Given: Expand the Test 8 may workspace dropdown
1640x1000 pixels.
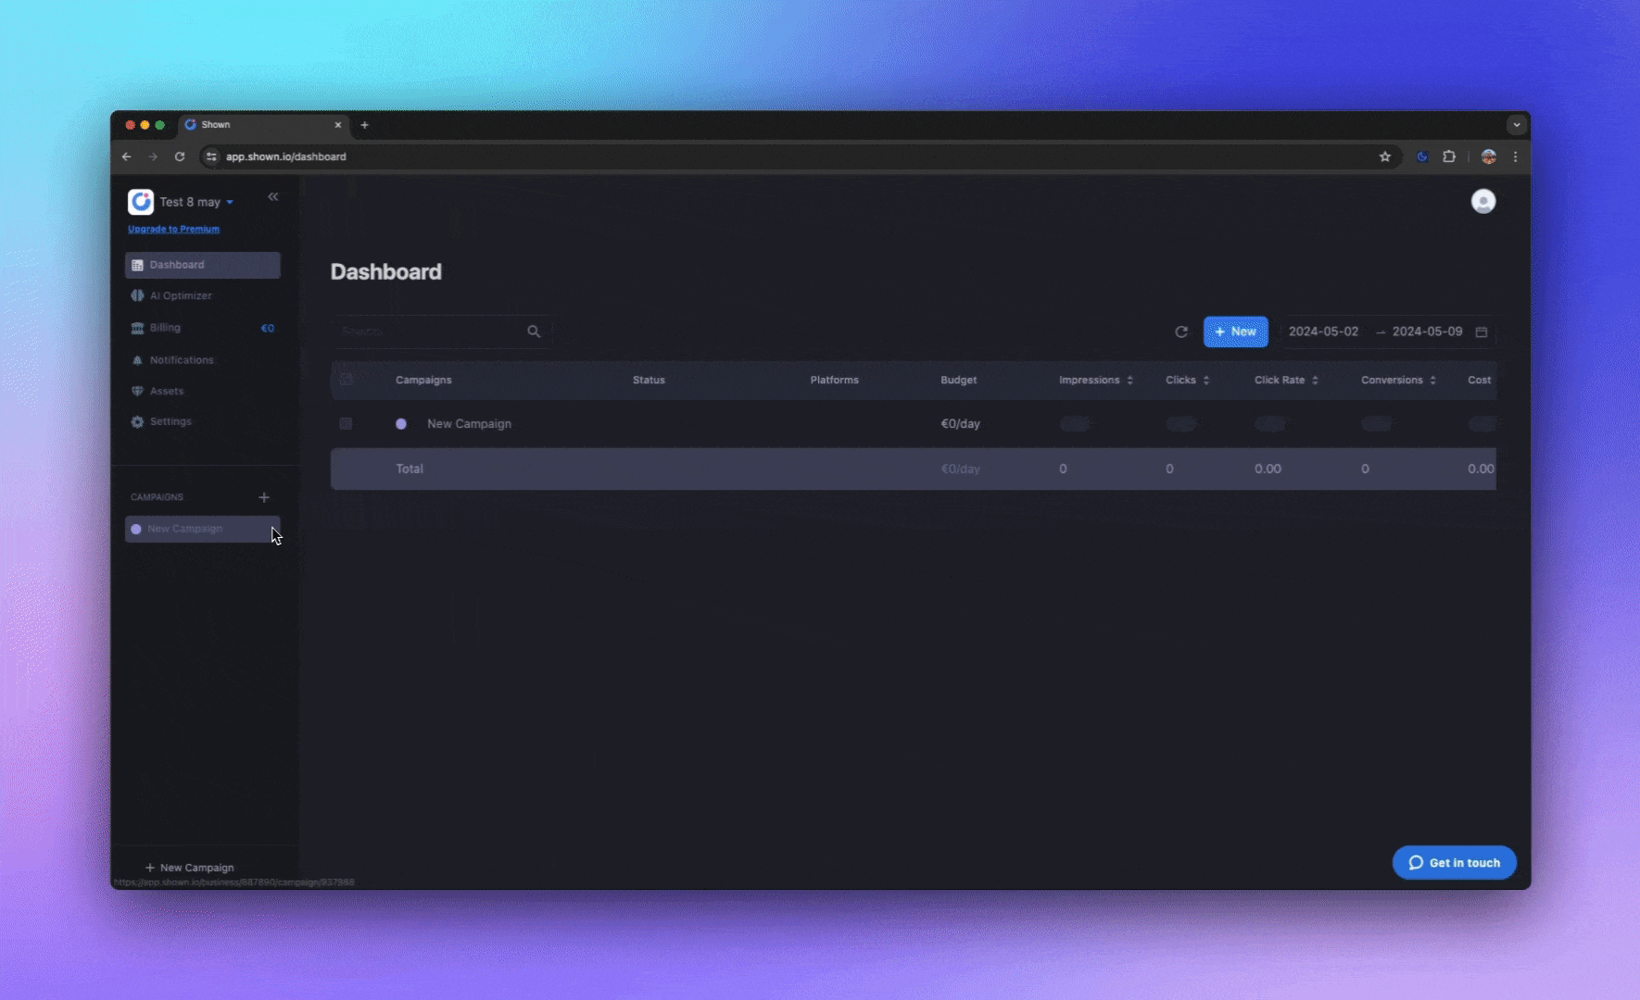Looking at the screenshot, I should [196, 202].
